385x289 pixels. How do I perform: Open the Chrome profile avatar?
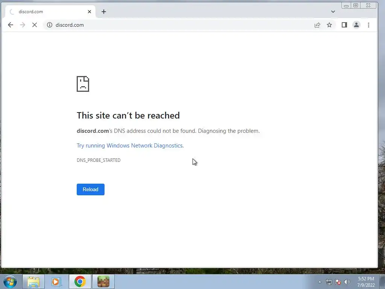356,25
